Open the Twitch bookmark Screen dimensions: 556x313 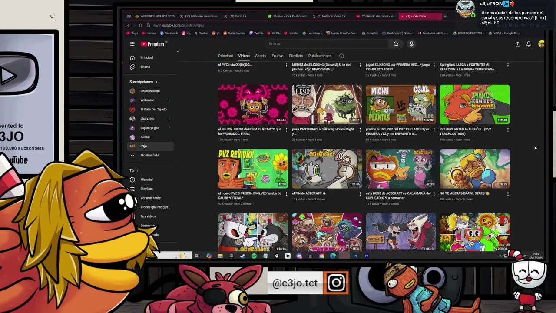point(256,33)
